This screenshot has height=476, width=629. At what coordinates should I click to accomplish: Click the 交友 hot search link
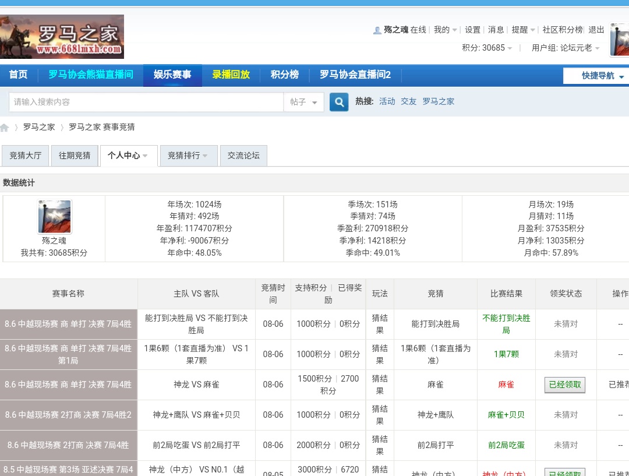[408, 101]
